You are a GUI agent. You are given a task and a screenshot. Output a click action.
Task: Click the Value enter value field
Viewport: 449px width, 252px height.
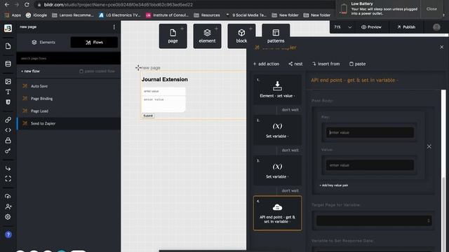click(370, 165)
